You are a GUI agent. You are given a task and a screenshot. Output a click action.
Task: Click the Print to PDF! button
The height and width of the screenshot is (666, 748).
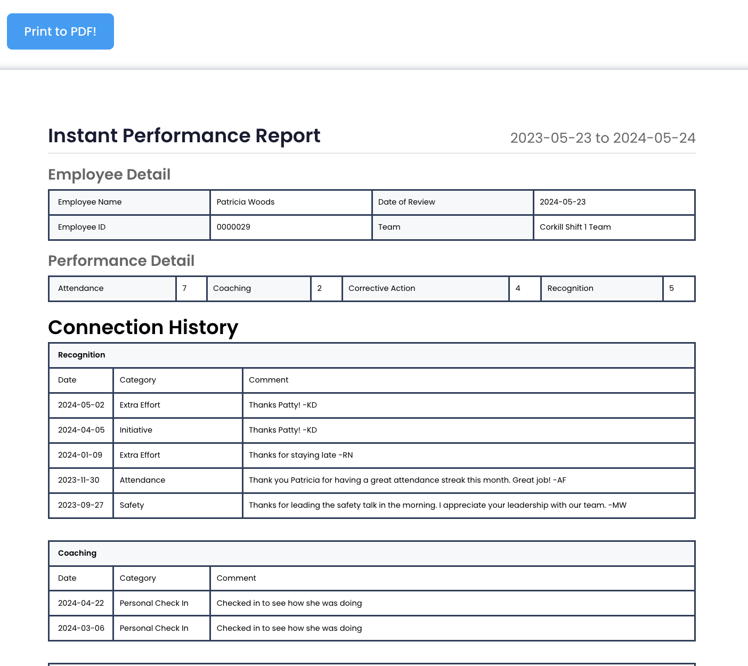click(60, 31)
